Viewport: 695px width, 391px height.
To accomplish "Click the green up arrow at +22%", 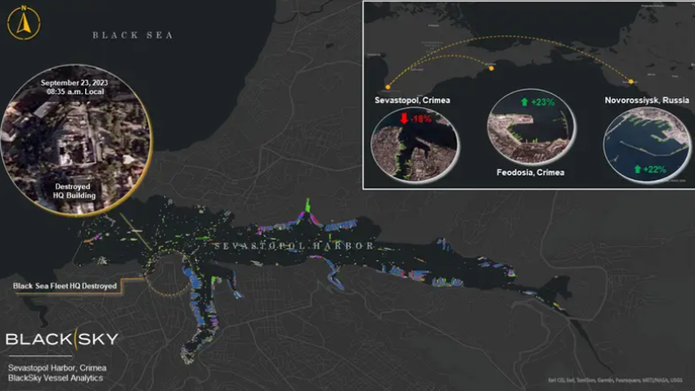I will (635, 169).
